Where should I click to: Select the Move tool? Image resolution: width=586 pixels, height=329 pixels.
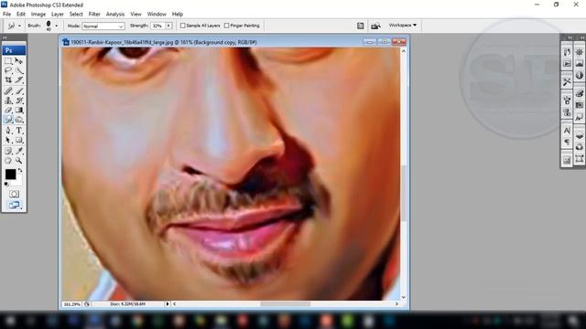coord(19,60)
